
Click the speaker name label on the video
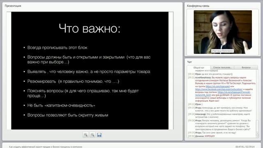tap(222, 51)
